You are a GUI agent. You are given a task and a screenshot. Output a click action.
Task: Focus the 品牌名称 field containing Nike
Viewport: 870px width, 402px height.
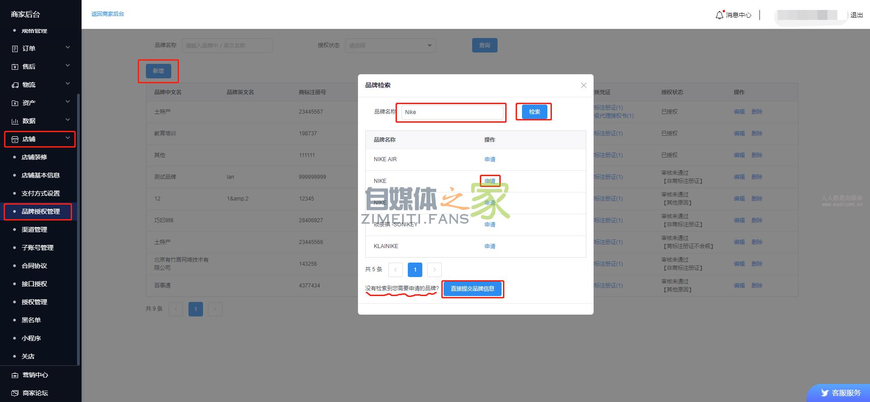pos(452,112)
